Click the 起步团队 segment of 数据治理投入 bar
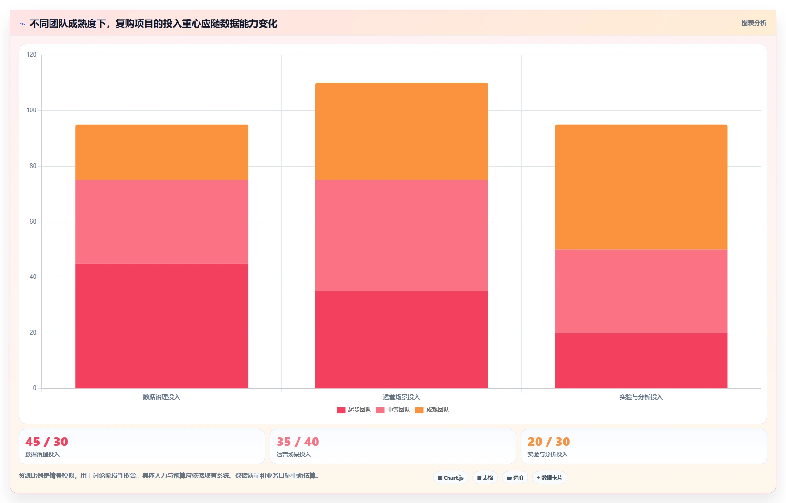The image size is (786, 503). tap(161, 326)
